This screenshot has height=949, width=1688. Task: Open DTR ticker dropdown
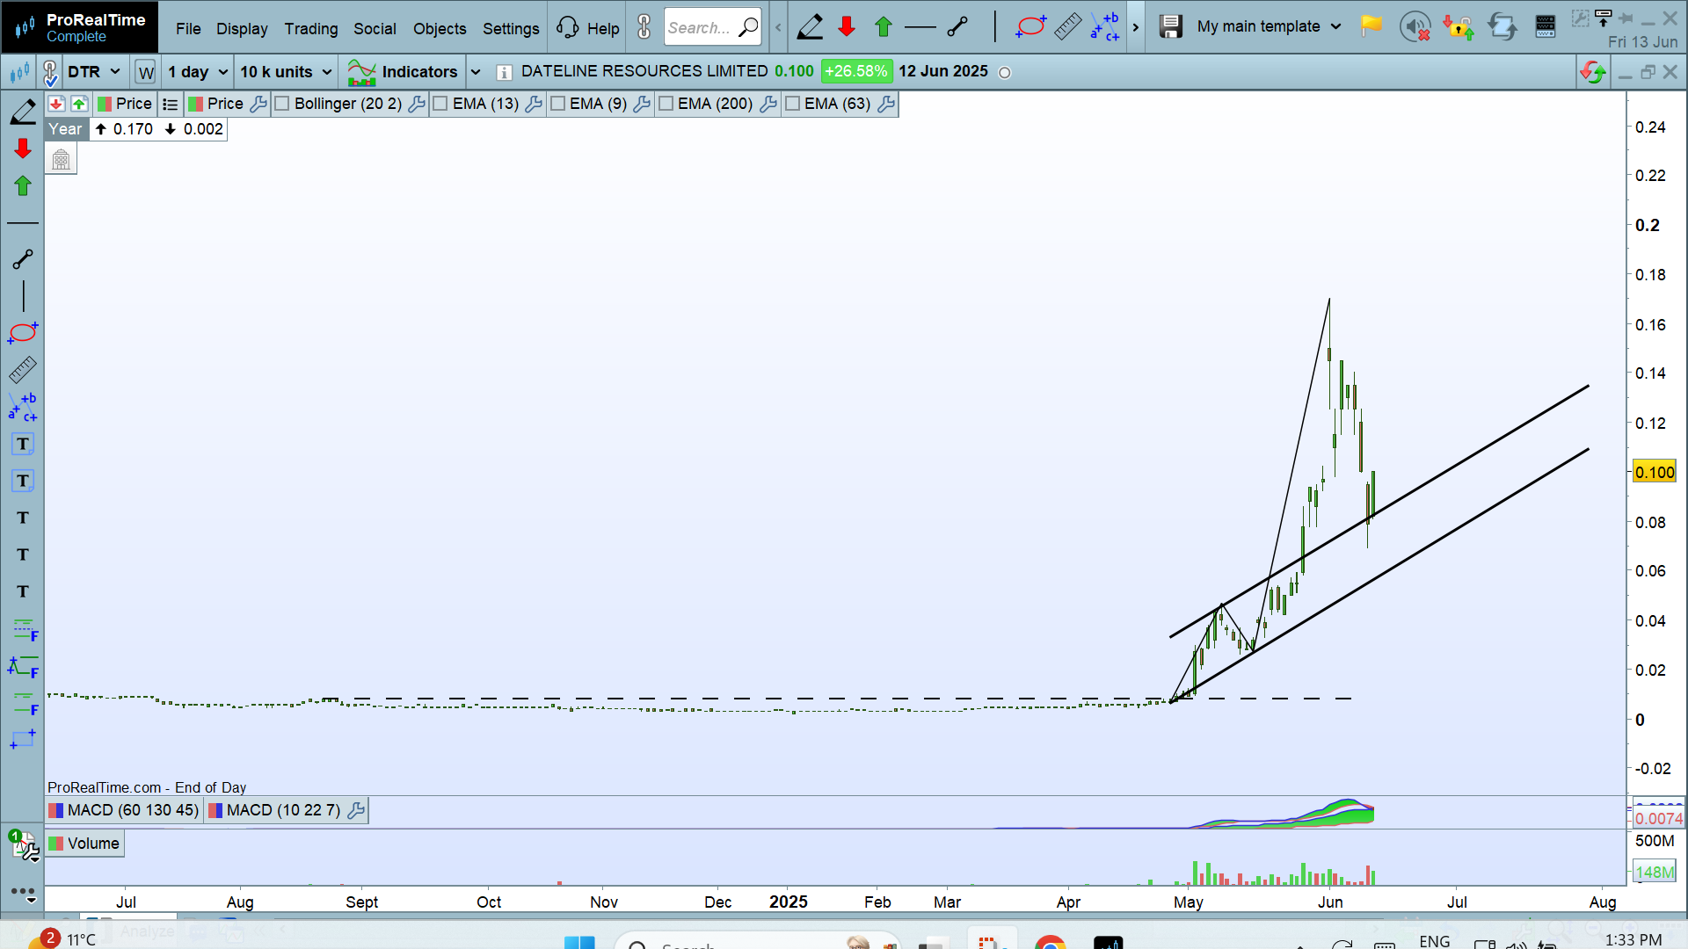[x=94, y=72]
